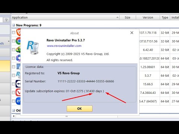Click the Zoom icon in the last row
This screenshot has width=179, height=134.
coord(18,101)
